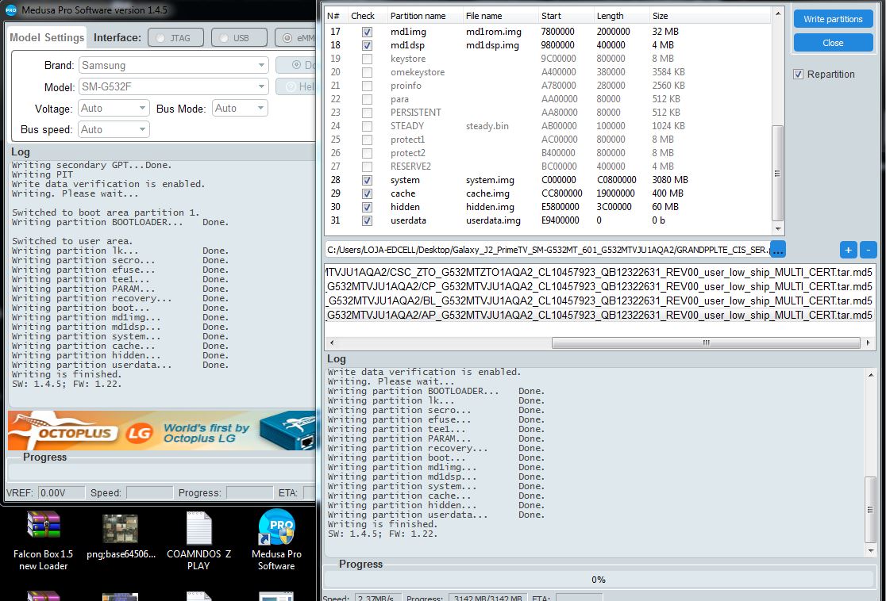Check the keystore partition checkbox
The height and width of the screenshot is (601, 886).
tap(368, 59)
